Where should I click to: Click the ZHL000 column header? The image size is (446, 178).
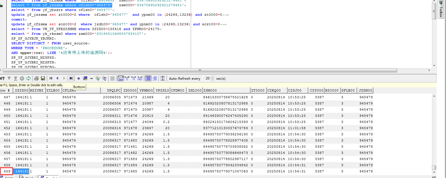click(195, 90)
